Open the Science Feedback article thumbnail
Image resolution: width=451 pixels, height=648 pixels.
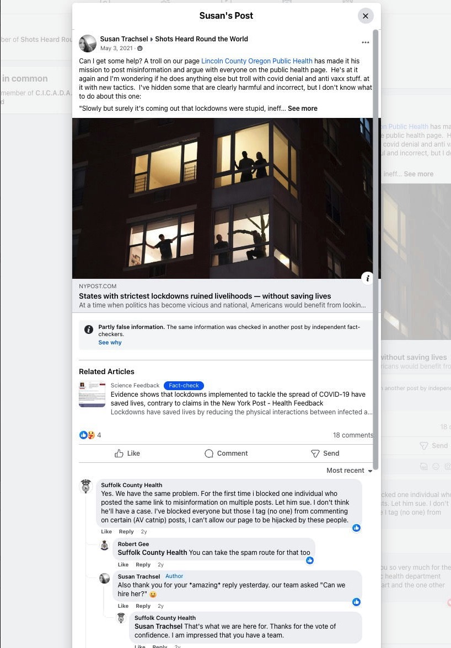92,395
